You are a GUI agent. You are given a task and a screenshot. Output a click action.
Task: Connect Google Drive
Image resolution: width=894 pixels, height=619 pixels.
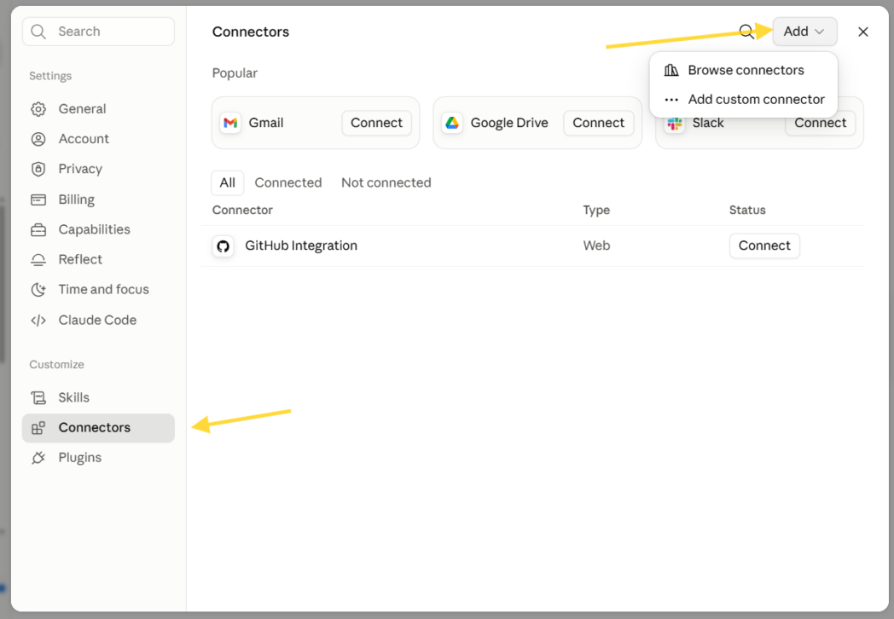click(x=598, y=123)
